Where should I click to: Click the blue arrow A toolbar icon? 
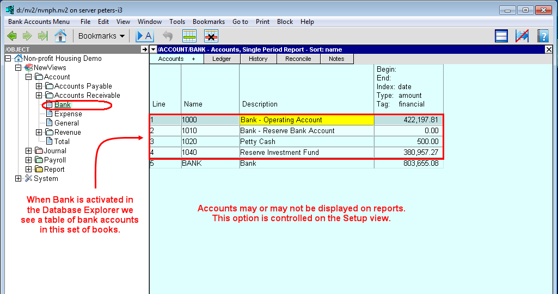pos(144,36)
